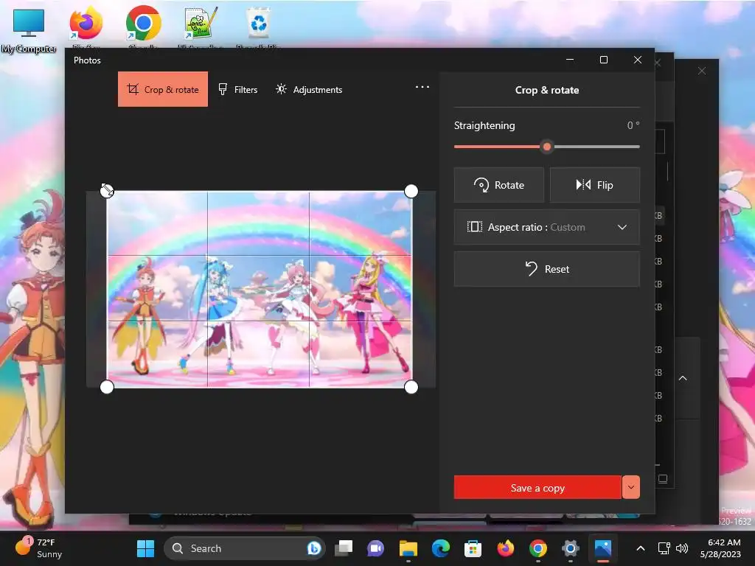
Task: Minimize the Photos window
Action: [570, 60]
